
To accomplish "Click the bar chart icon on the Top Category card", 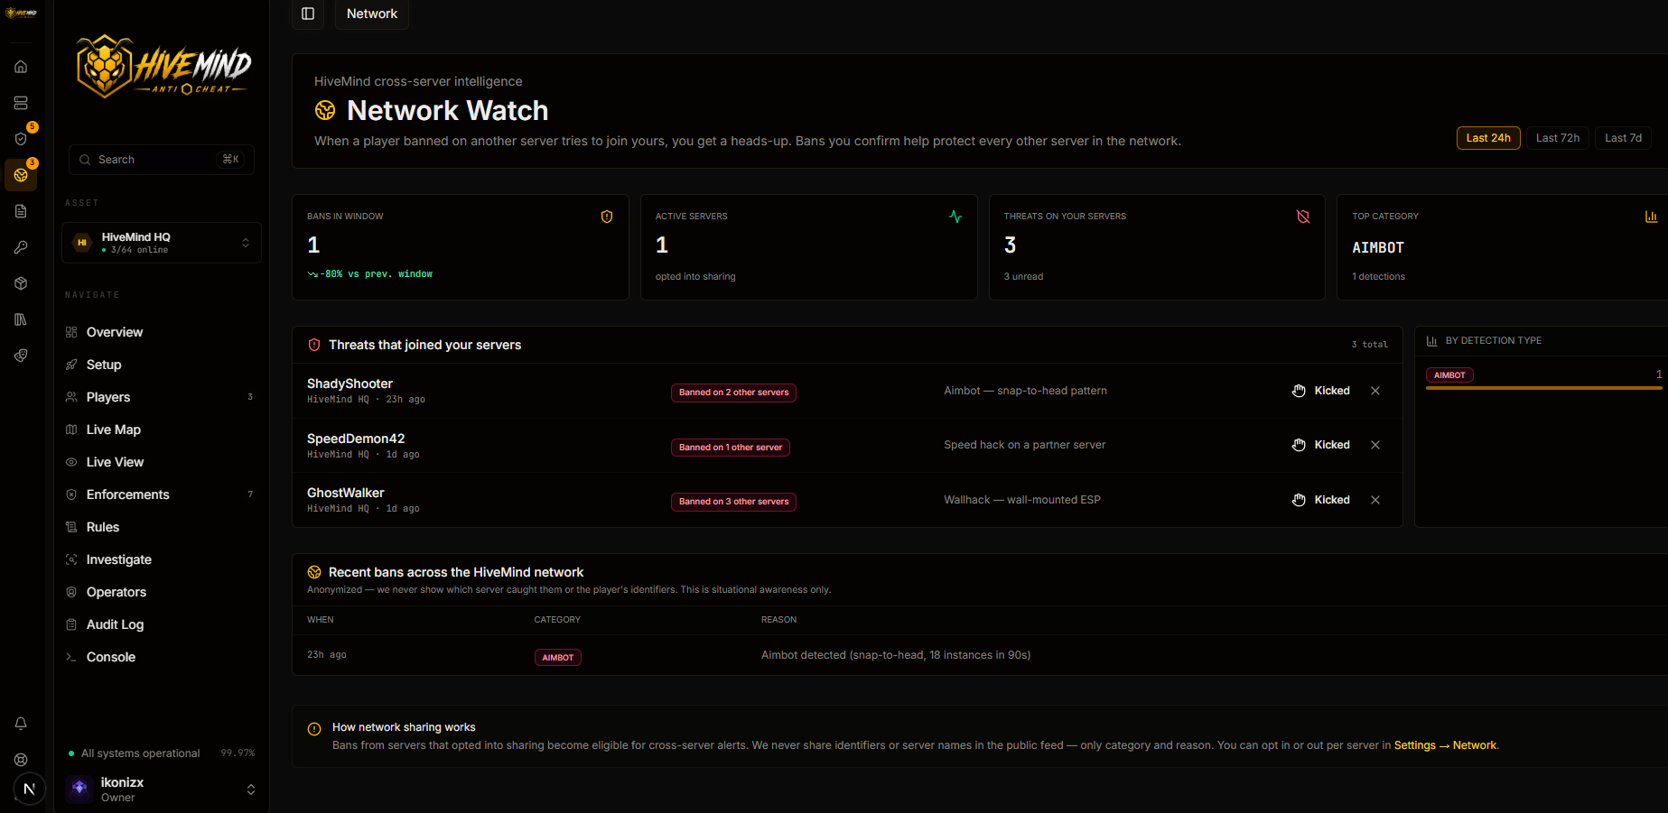I will (1651, 217).
